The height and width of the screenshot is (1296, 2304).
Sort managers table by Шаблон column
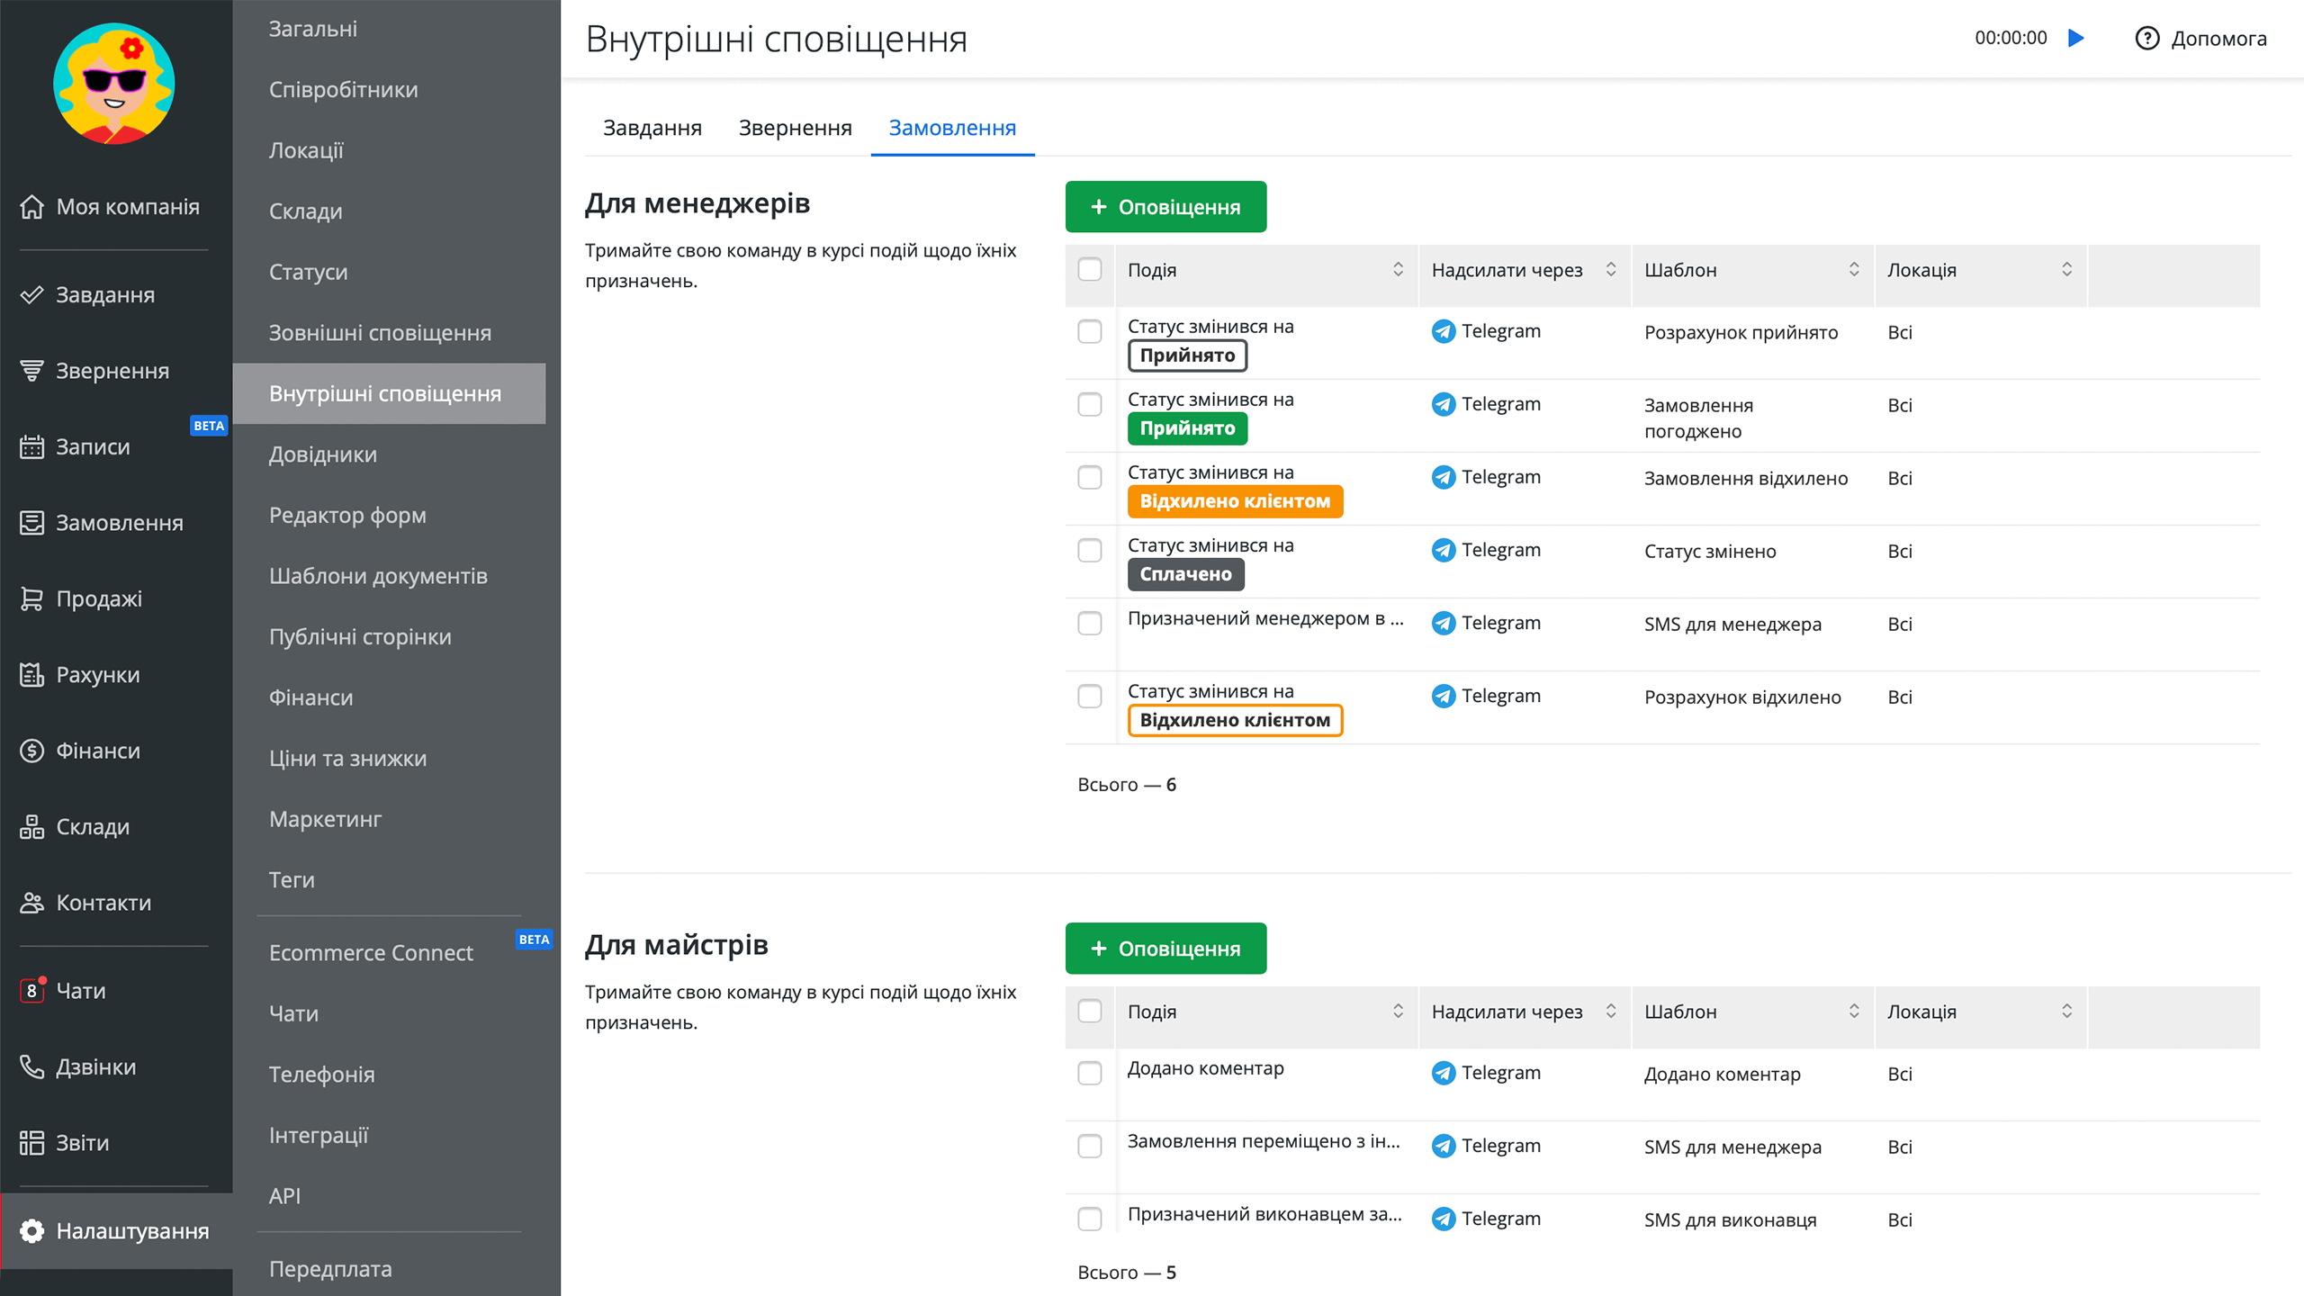(1854, 269)
